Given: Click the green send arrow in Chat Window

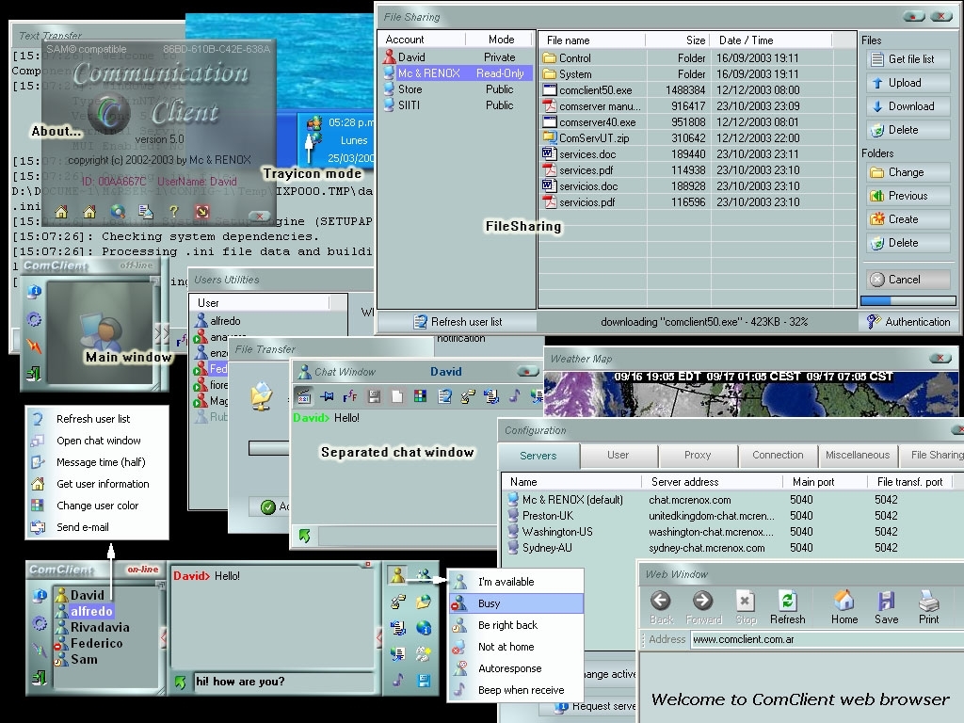Looking at the screenshot, I should pyautogui.click(x=304, y=536).
